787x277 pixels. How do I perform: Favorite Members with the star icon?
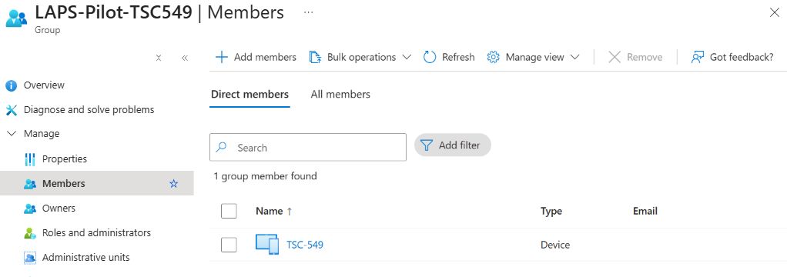(x=174, y=184)
